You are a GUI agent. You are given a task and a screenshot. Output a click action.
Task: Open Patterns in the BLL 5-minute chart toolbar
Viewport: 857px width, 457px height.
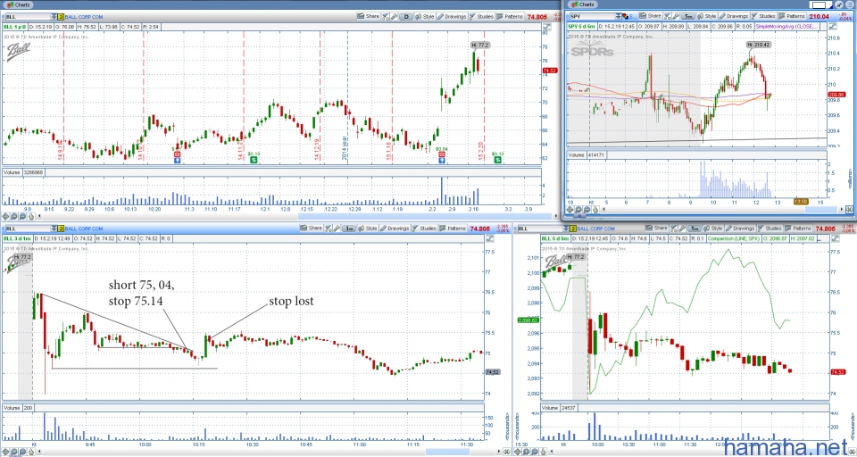coord(798,228)
